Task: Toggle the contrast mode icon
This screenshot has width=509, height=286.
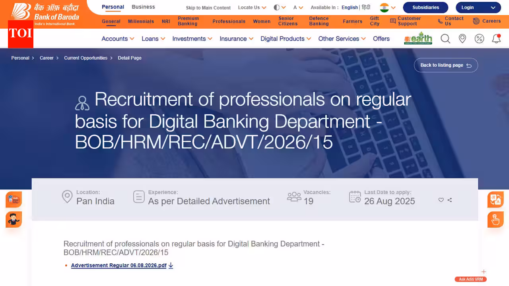Action: pos(277,8)
